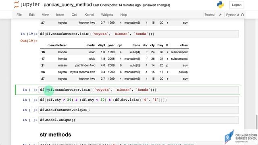The height and width of the screenshot is (145, 258).
Task: Click 'toyota tacoma 4wd' model cell
Action: click(82, 72)
